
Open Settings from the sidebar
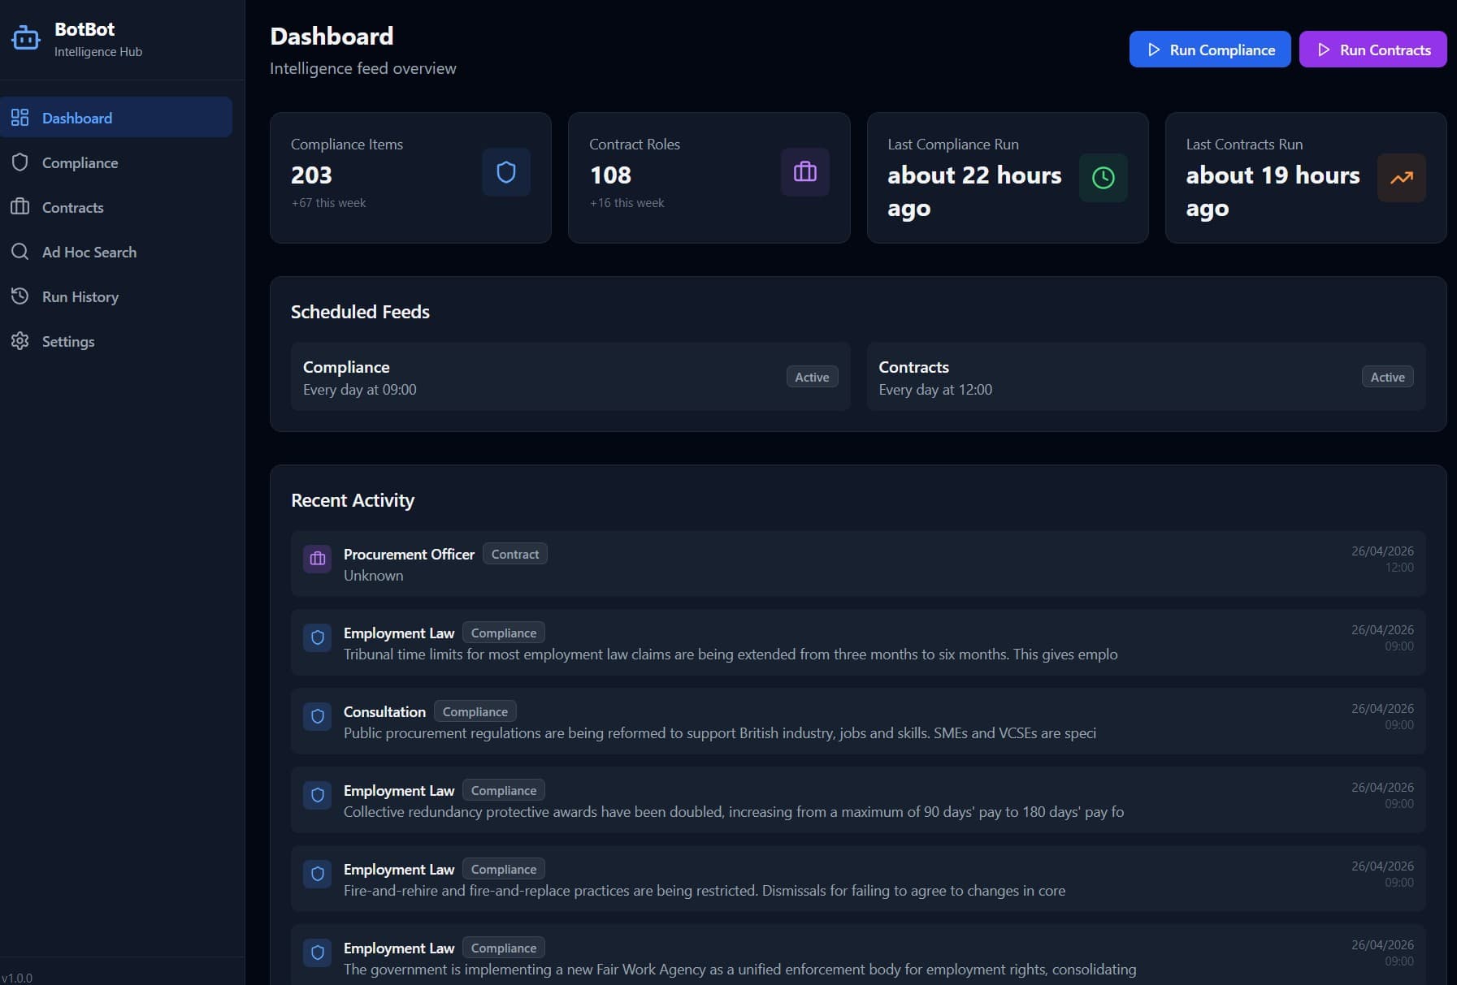point(67,341)
